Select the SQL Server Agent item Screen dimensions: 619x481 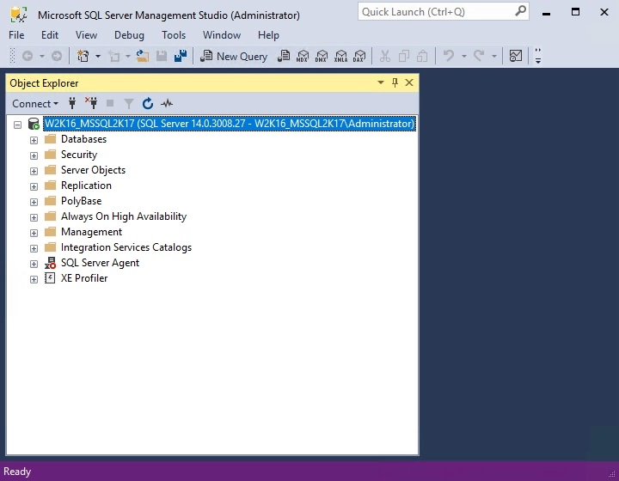[x=100, y=263]
